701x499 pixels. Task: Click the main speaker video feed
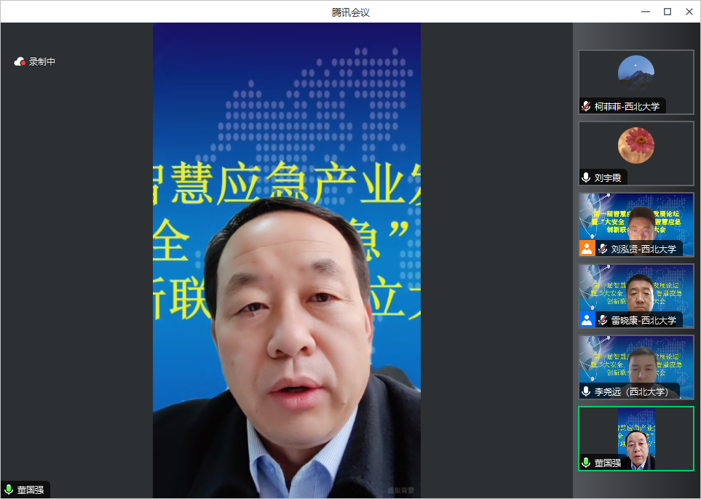click(286, 291)
